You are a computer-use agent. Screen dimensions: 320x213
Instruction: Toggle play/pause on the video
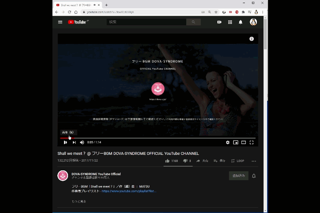65,142
